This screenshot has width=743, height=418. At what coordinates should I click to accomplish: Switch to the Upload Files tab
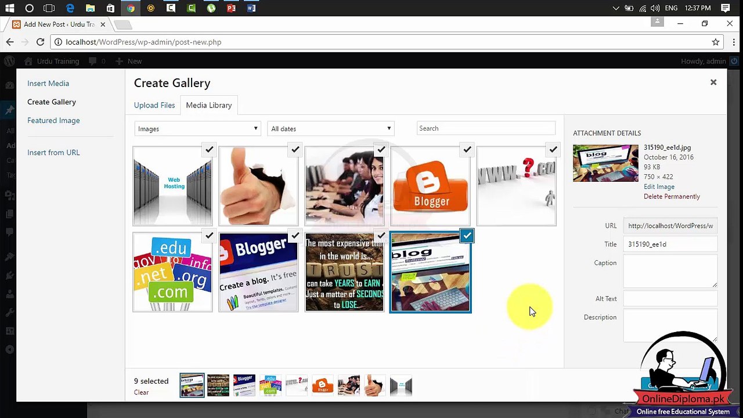point(154,105)
